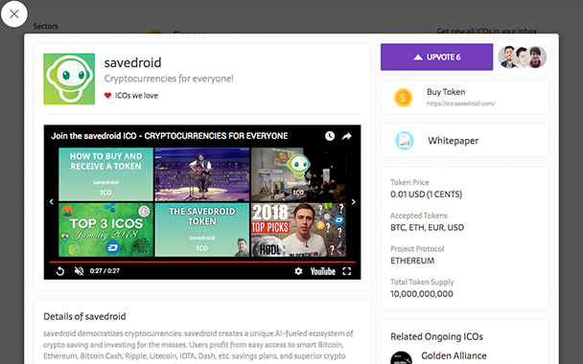Screen dimensions: 583x364
Task: Click the red heart icon
Action: (x=107, y=96)
